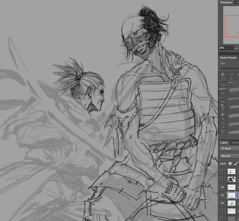The width and height of the screenshot is (239, 221).
Task: Choose the 70 brush in the preset list
Action: click(229, 108)
